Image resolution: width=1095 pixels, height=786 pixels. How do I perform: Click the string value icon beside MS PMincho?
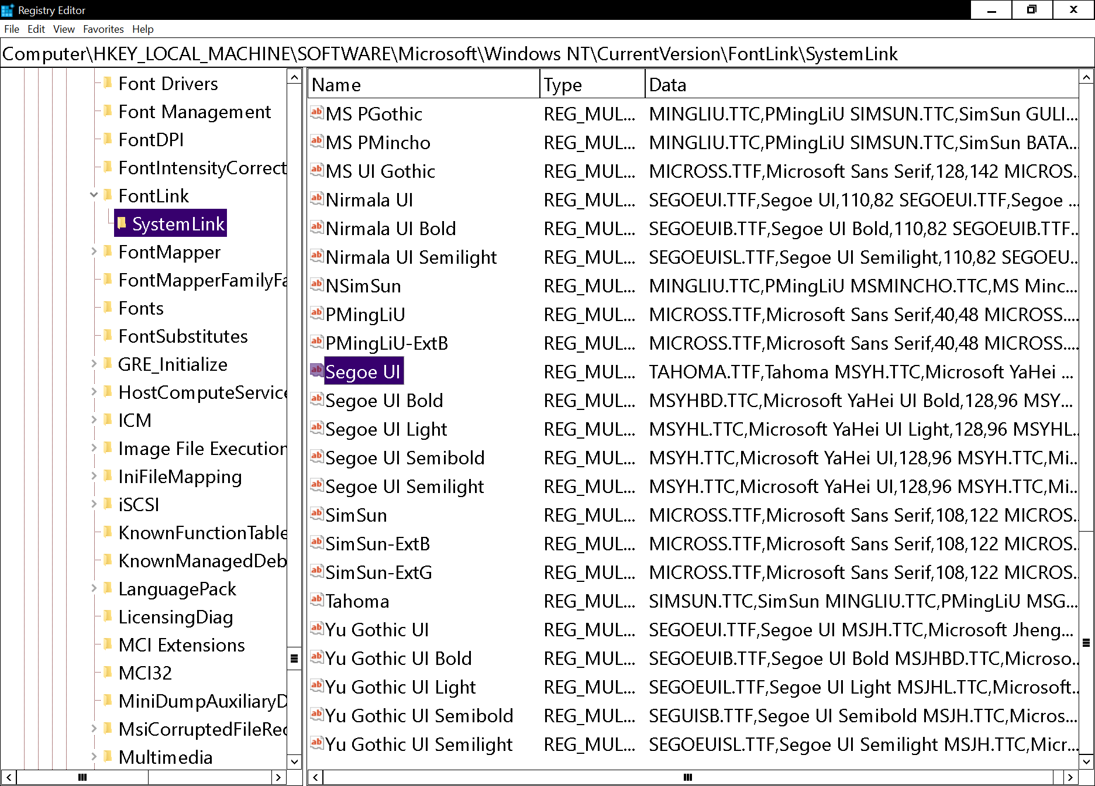coord(316,142)
